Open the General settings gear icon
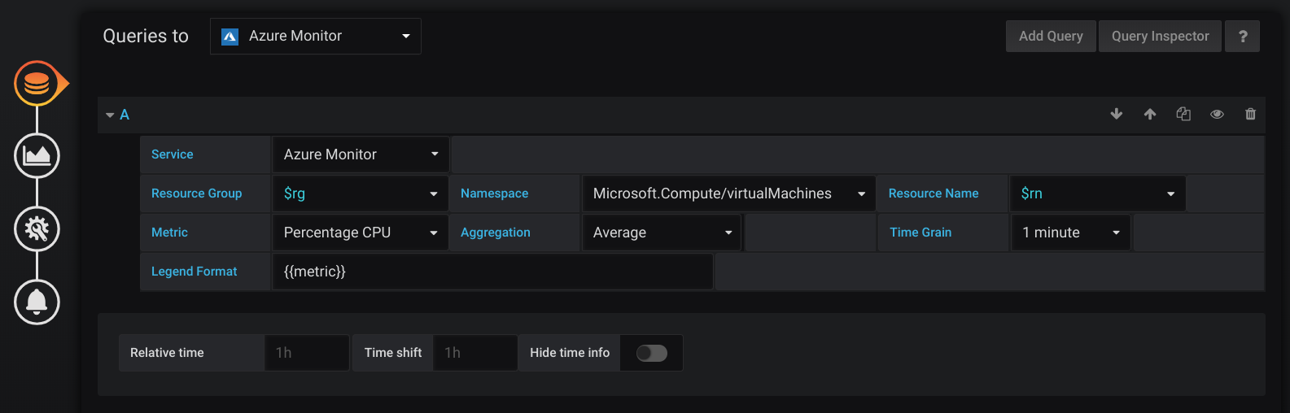The image size is (1290, 413). point(37,229)
